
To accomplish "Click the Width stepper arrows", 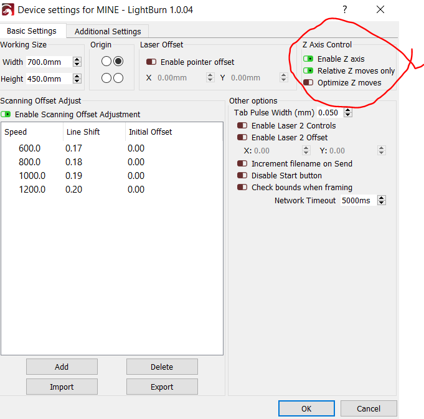I will 77,62.
